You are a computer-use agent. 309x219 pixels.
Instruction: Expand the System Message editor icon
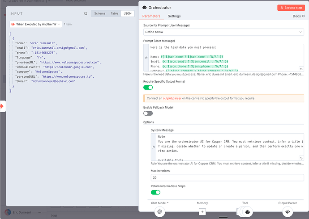pyautogui.click(x=301, y=158)
